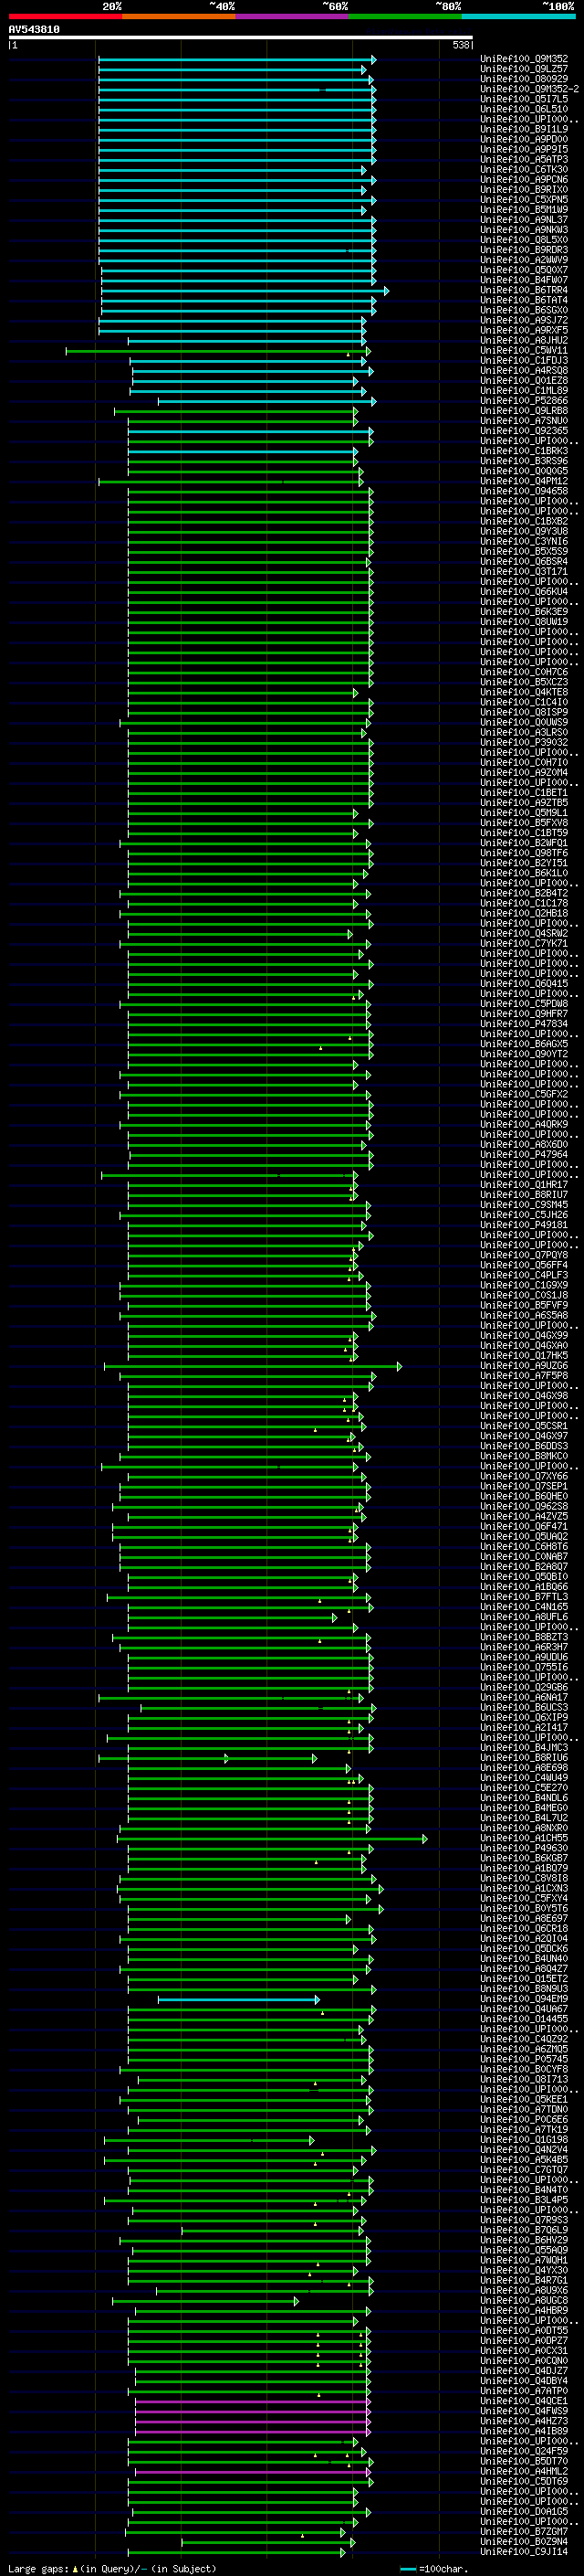Viewport: 584px width, 2576px height.
Task: Select the UniRef100_B4FW07 label
Action: 524,280
